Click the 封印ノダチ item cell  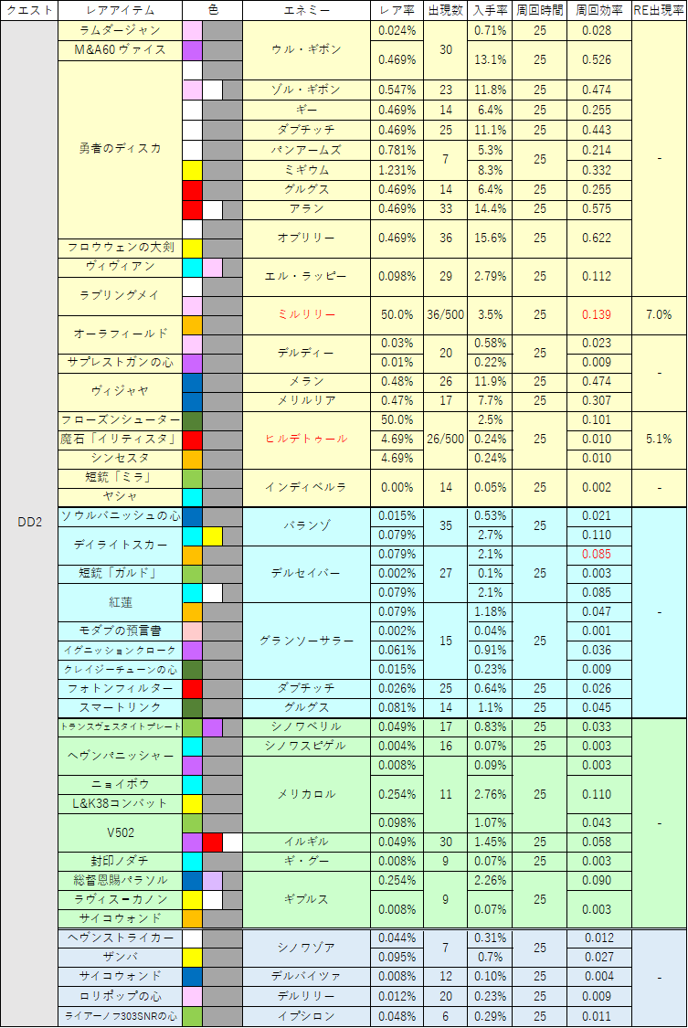tap(120, 862)
